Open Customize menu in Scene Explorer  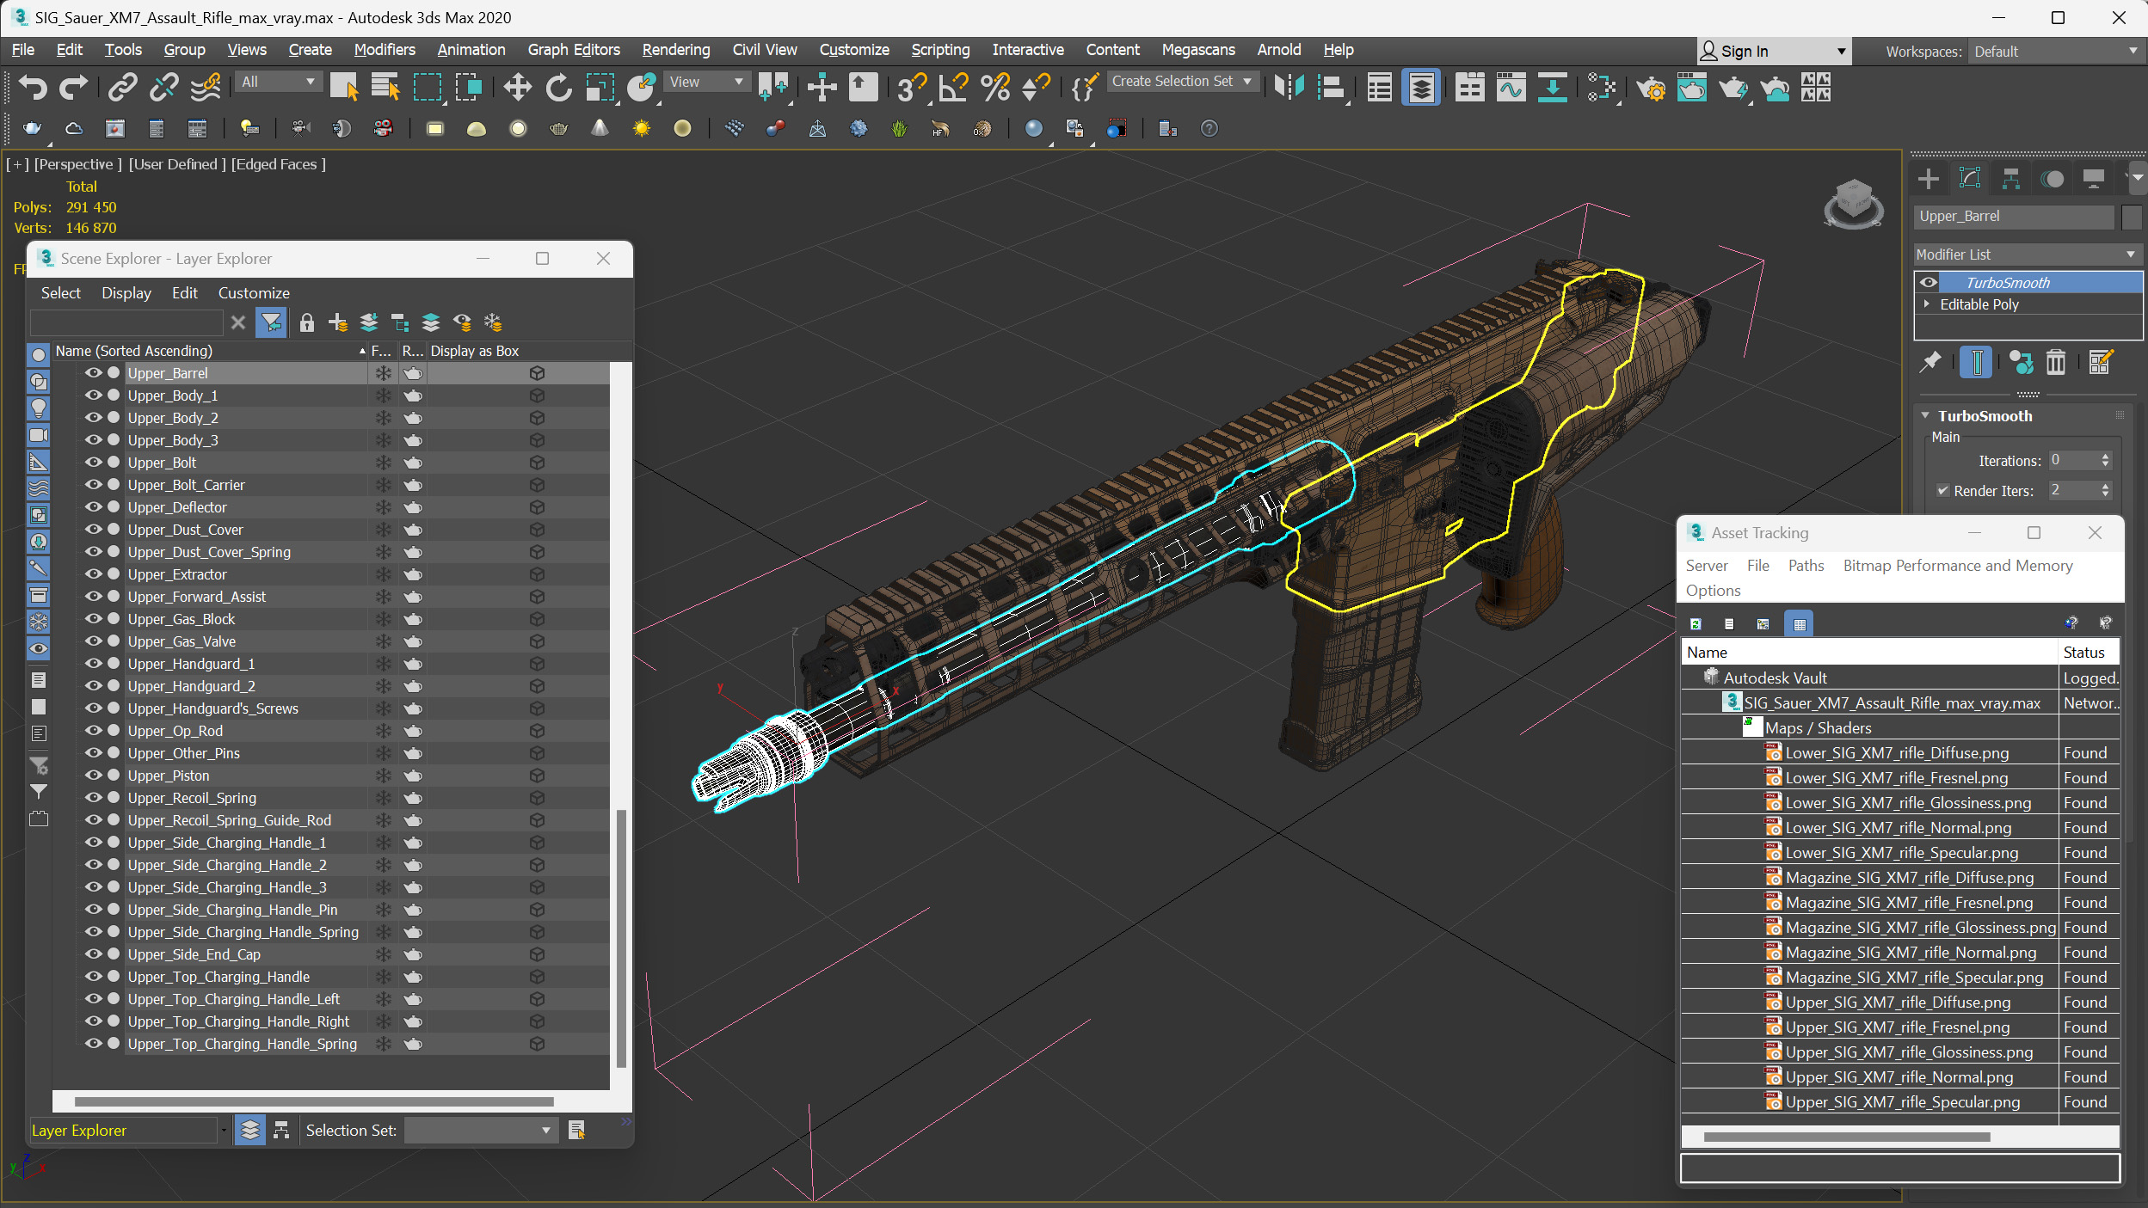tap(254, 292)
